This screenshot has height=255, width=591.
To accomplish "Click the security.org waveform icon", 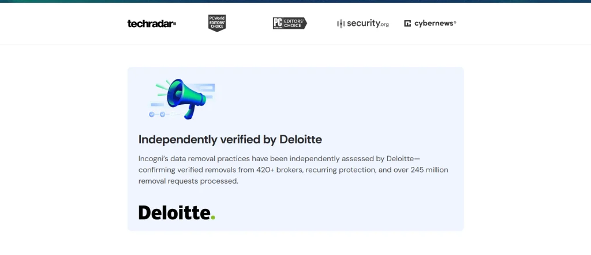I will [x=341, y=24].
